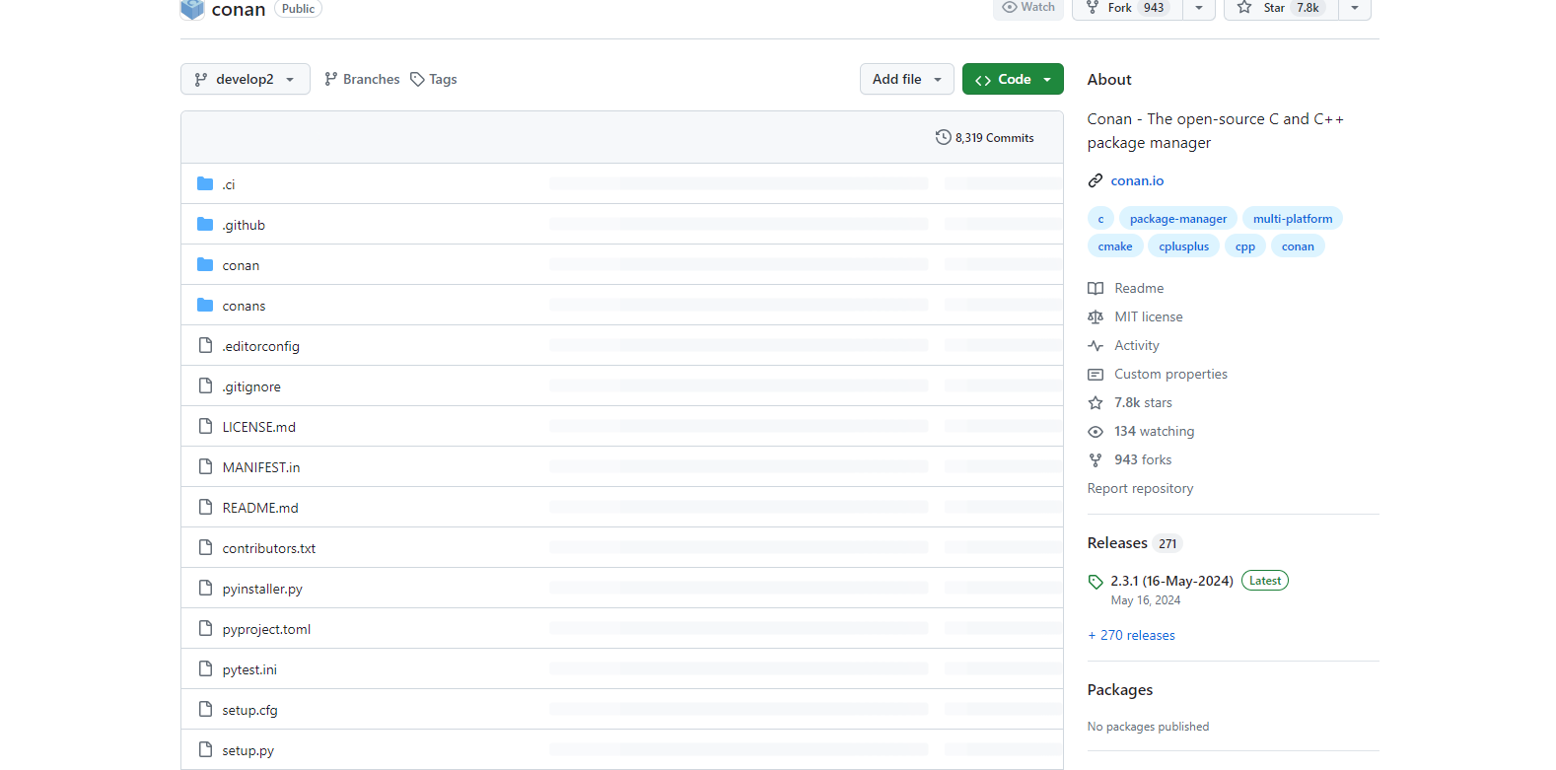This screenshot has width=1556, height=770.
Task: Open the .ci folder icon
Action: 205,183
